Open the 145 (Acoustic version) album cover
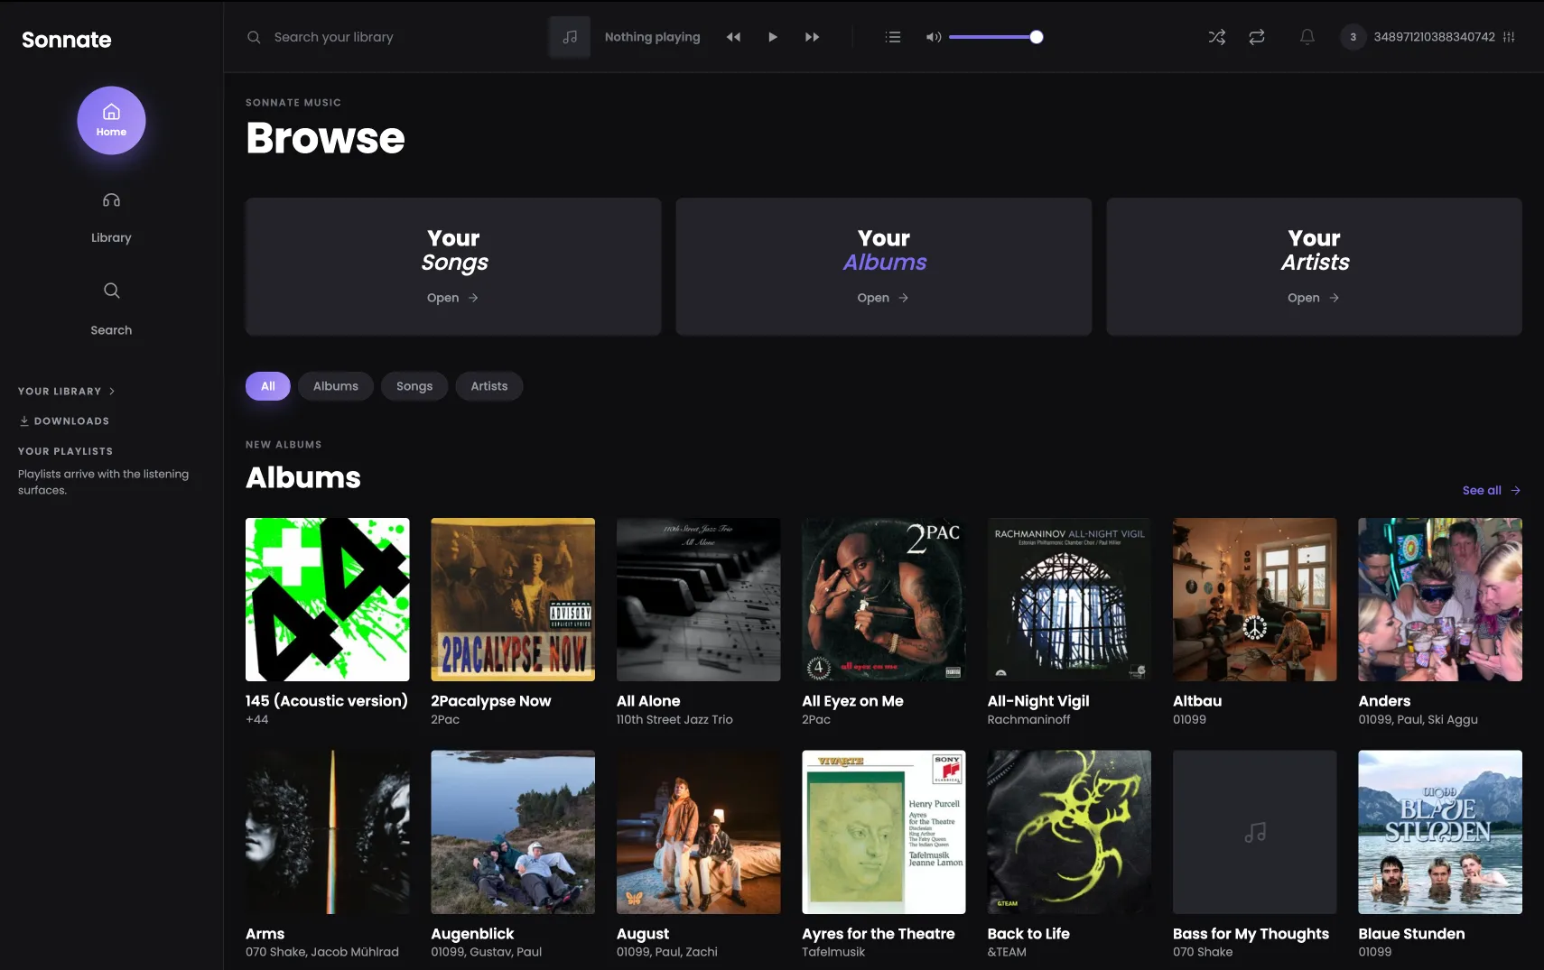 point(328,600)
